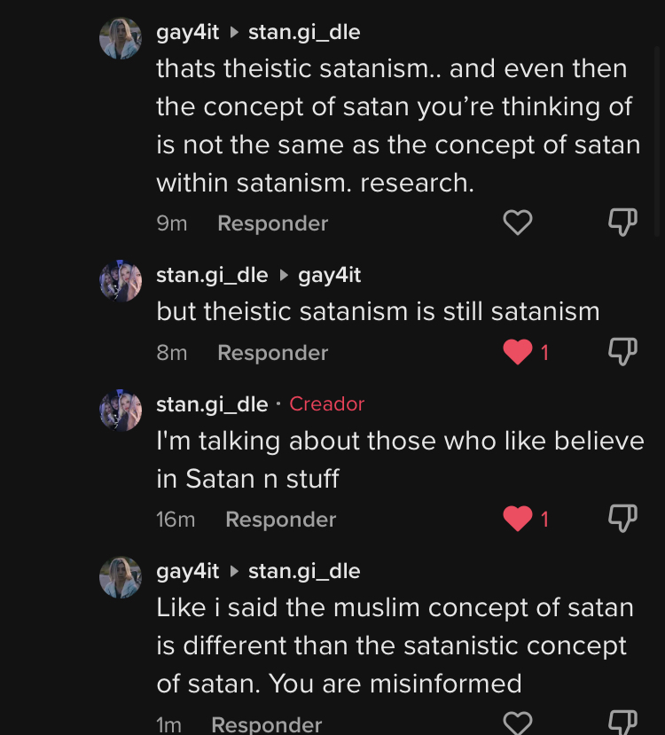665x735 pixels.
Task: Open gay4it avatar on top comment
Action: coord(121,38)
